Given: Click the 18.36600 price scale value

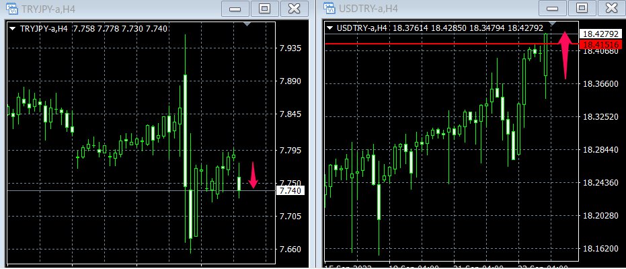Looking at the screenshot, I should (x=601, y=84).
